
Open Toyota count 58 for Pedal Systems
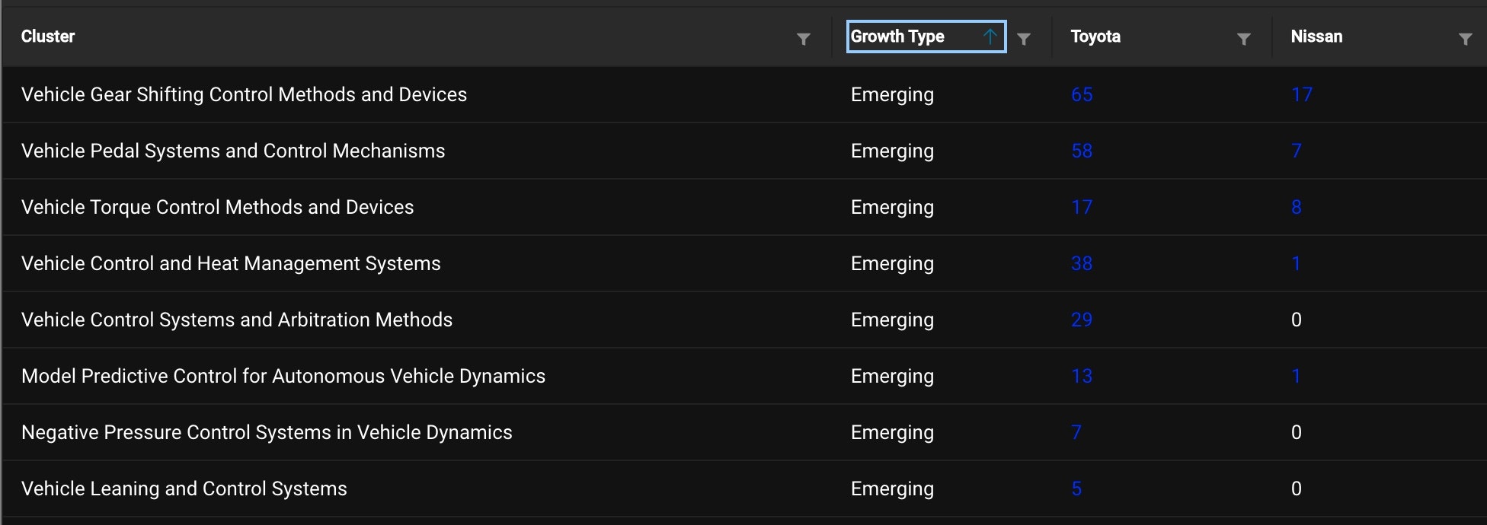tap(1082, 151)
